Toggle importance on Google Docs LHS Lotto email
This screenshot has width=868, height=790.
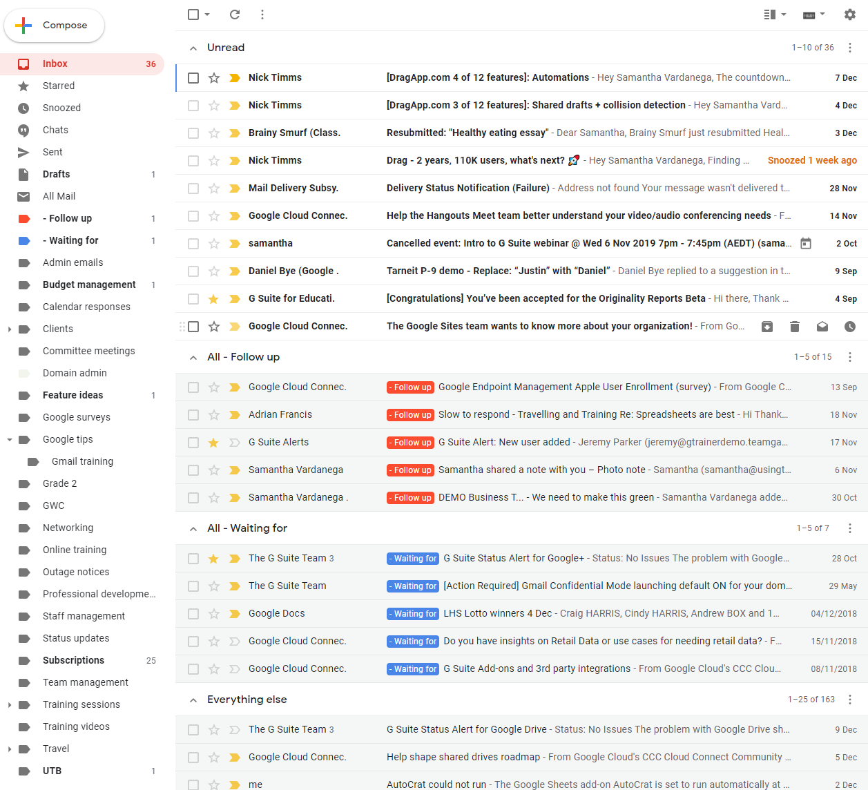(x=235, y=614)
